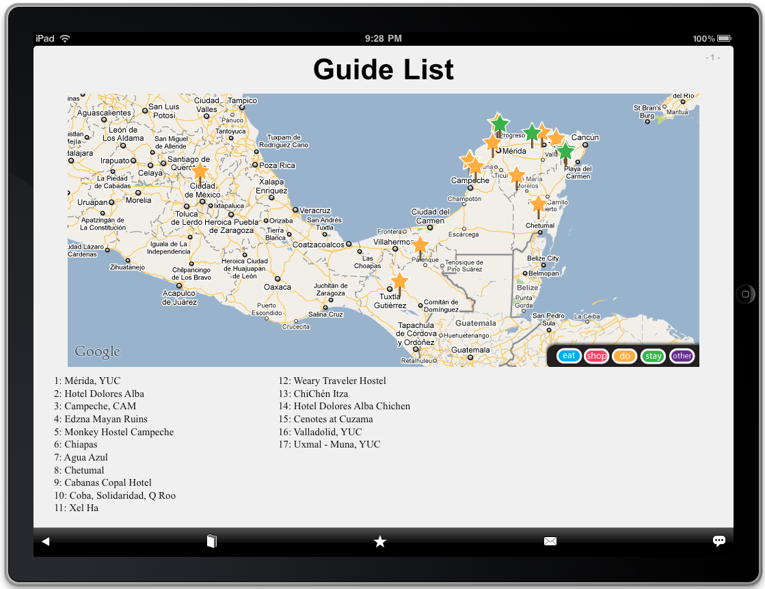Viewport: 765px width, 589px height.
Task: Open list item 8: Chetumal
Action: [x=79, y=470]
